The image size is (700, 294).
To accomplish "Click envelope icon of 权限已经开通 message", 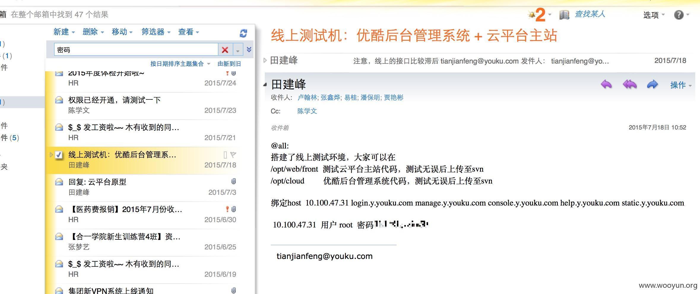I will (59, 100).
